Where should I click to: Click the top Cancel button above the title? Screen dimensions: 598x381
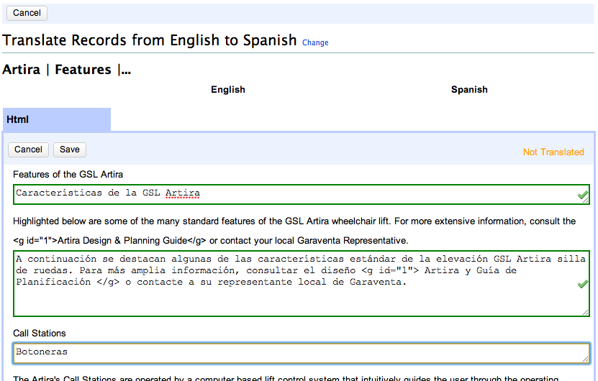(27, 13)
